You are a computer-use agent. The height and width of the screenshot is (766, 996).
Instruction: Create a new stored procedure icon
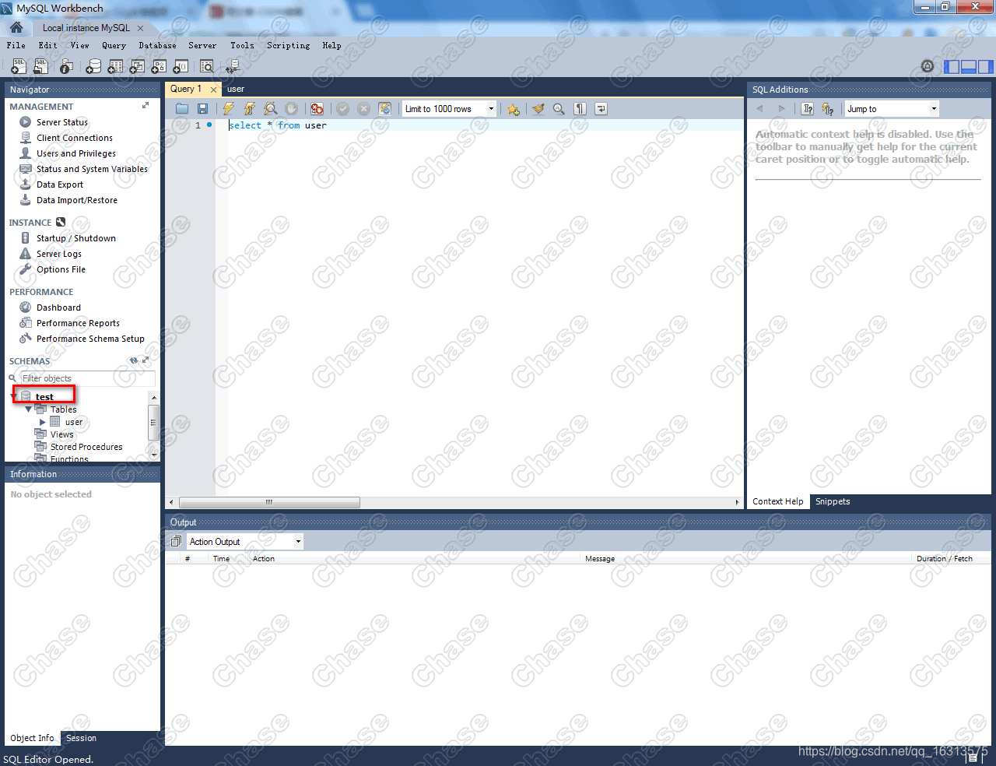pos(158,67)
